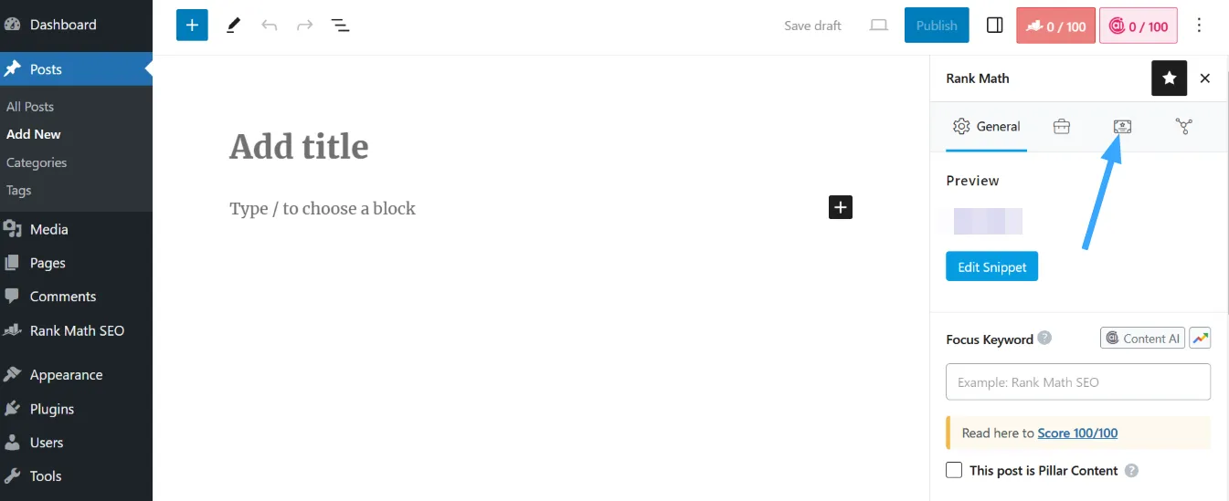Open the Rank Math SEO score badge
The height and width of the screenshot is (501, 1229).
[1054, 26]
